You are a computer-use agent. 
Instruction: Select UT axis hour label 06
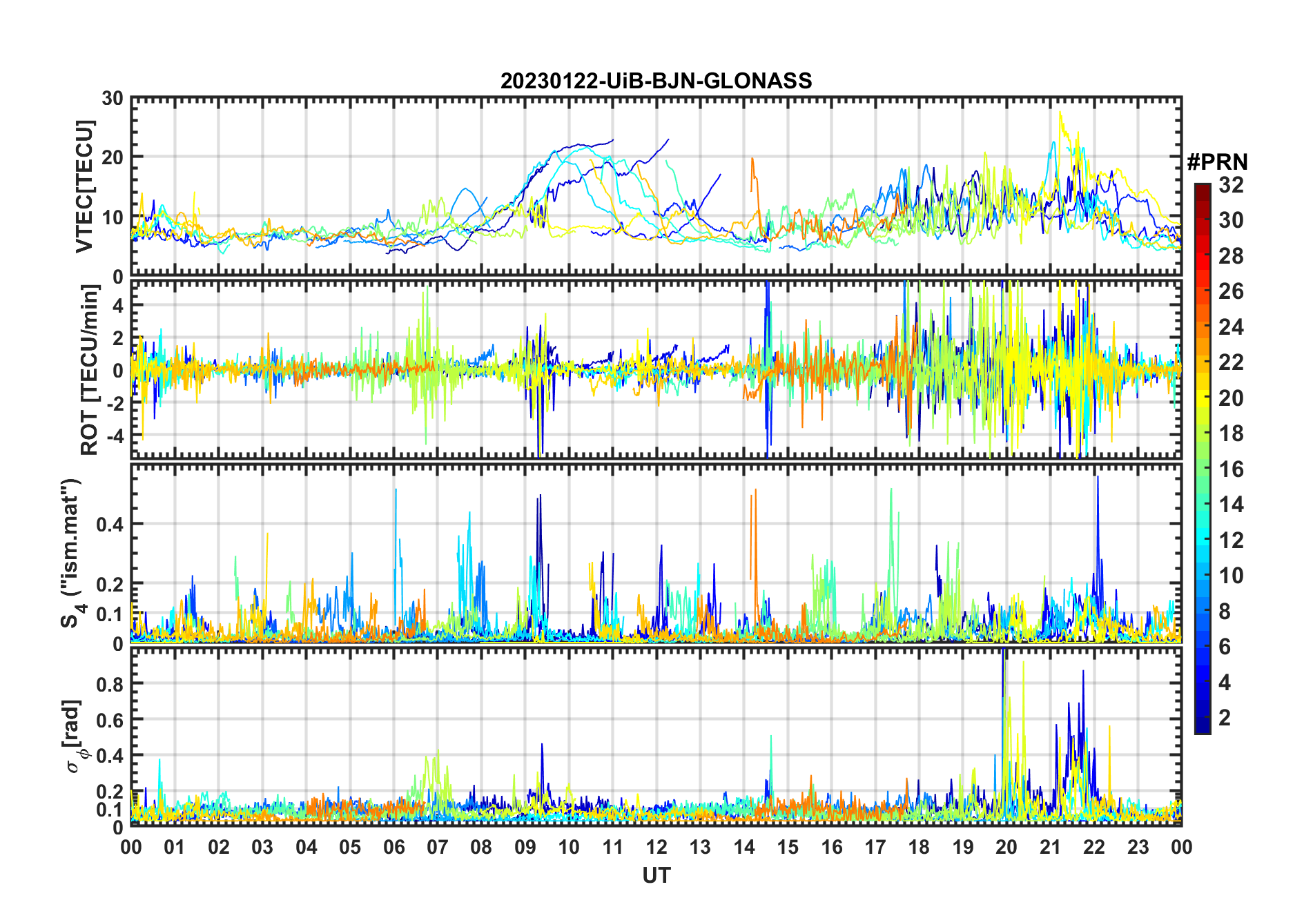click(394, 847)
